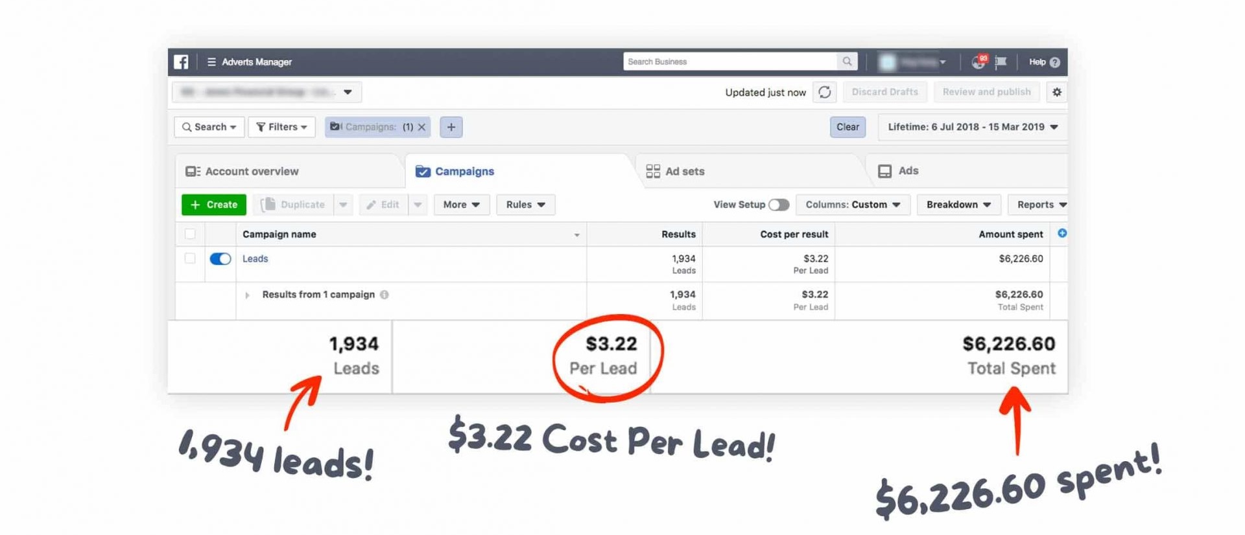
Task: Open the Reports dropdown
Action: [x=1038, y=205]
